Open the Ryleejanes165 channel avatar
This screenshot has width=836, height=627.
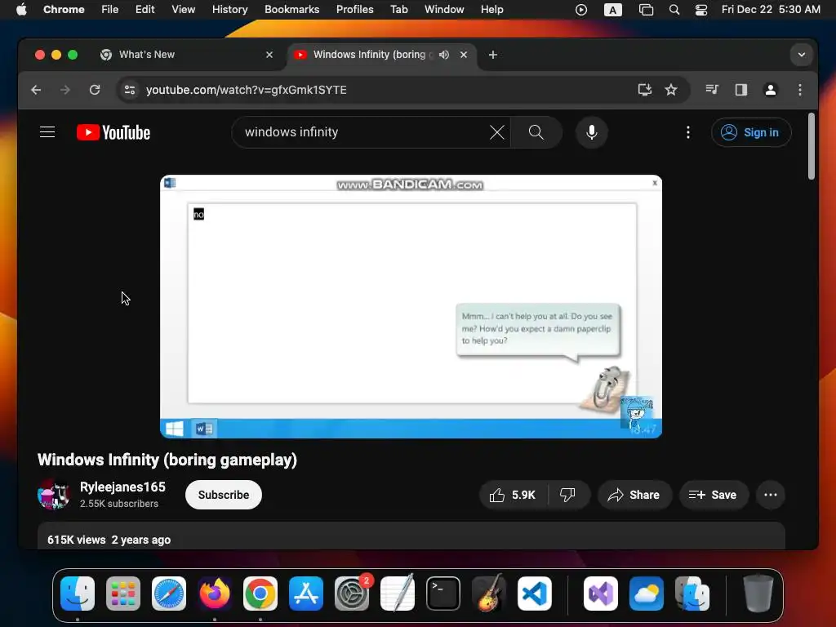coord(53,495)
